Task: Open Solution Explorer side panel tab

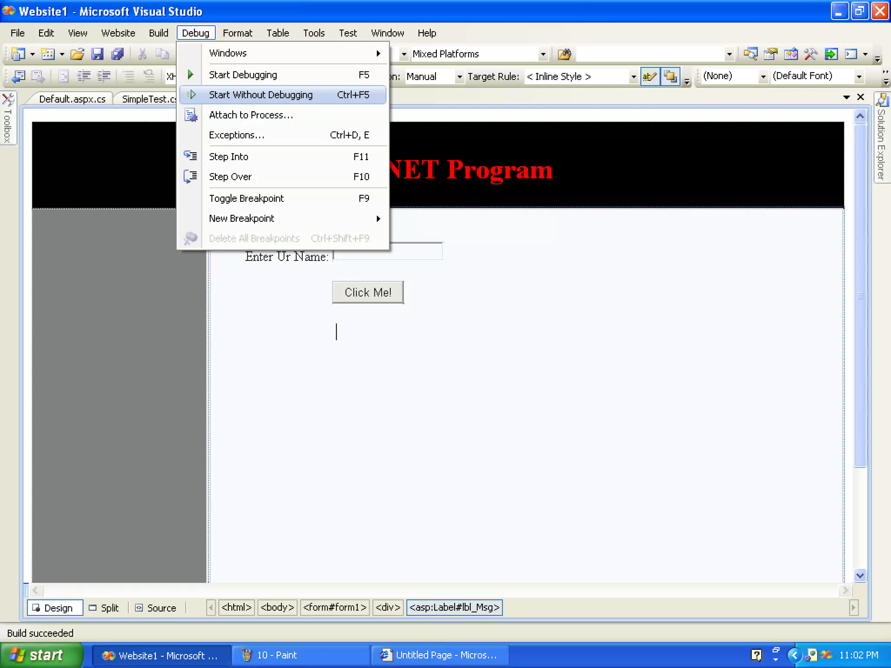Action: [882, 138]
